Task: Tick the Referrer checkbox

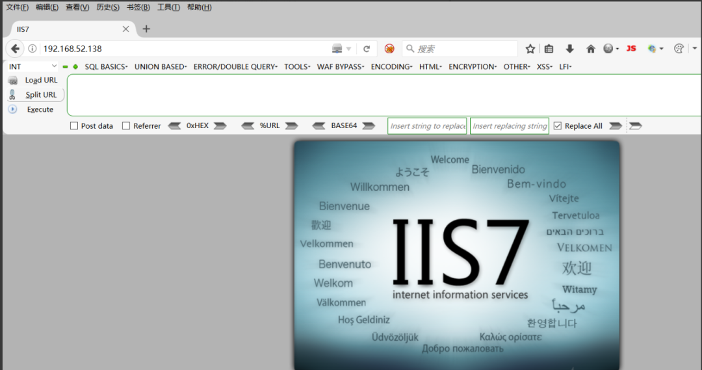Action: 126,126
